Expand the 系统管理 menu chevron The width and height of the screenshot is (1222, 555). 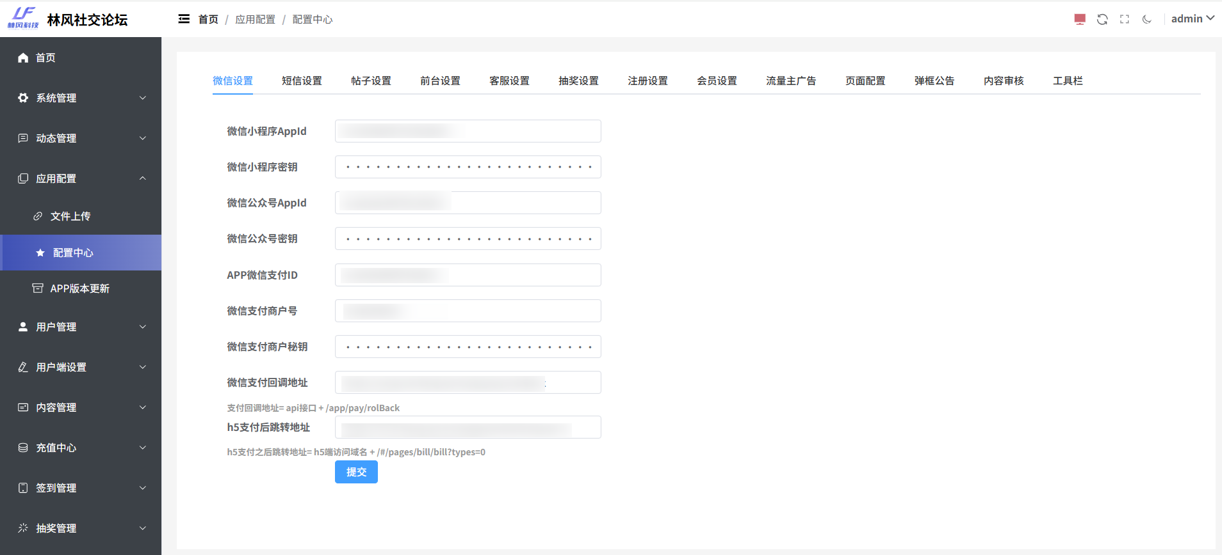coord(143,98)
